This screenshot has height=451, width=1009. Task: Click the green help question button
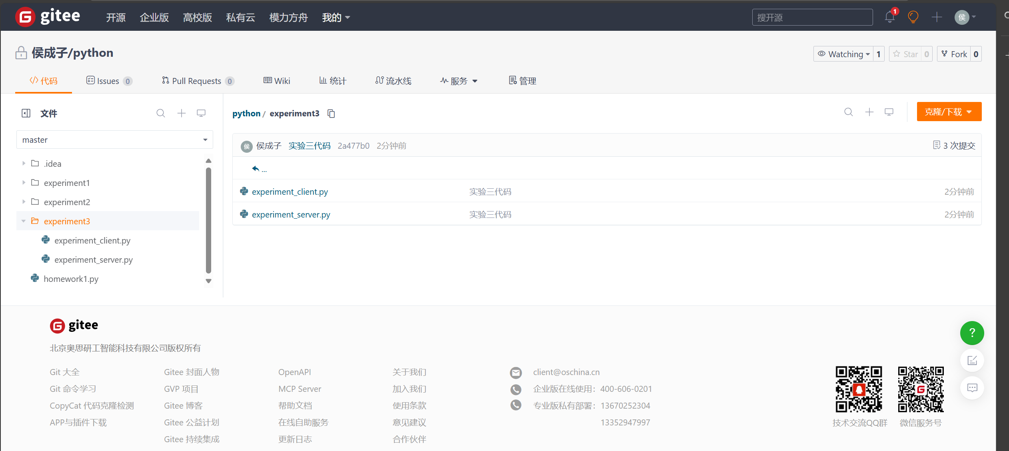[972, 333]
